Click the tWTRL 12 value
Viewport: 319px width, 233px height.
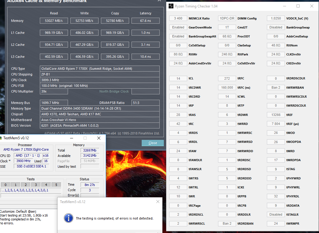coord(178,187)
